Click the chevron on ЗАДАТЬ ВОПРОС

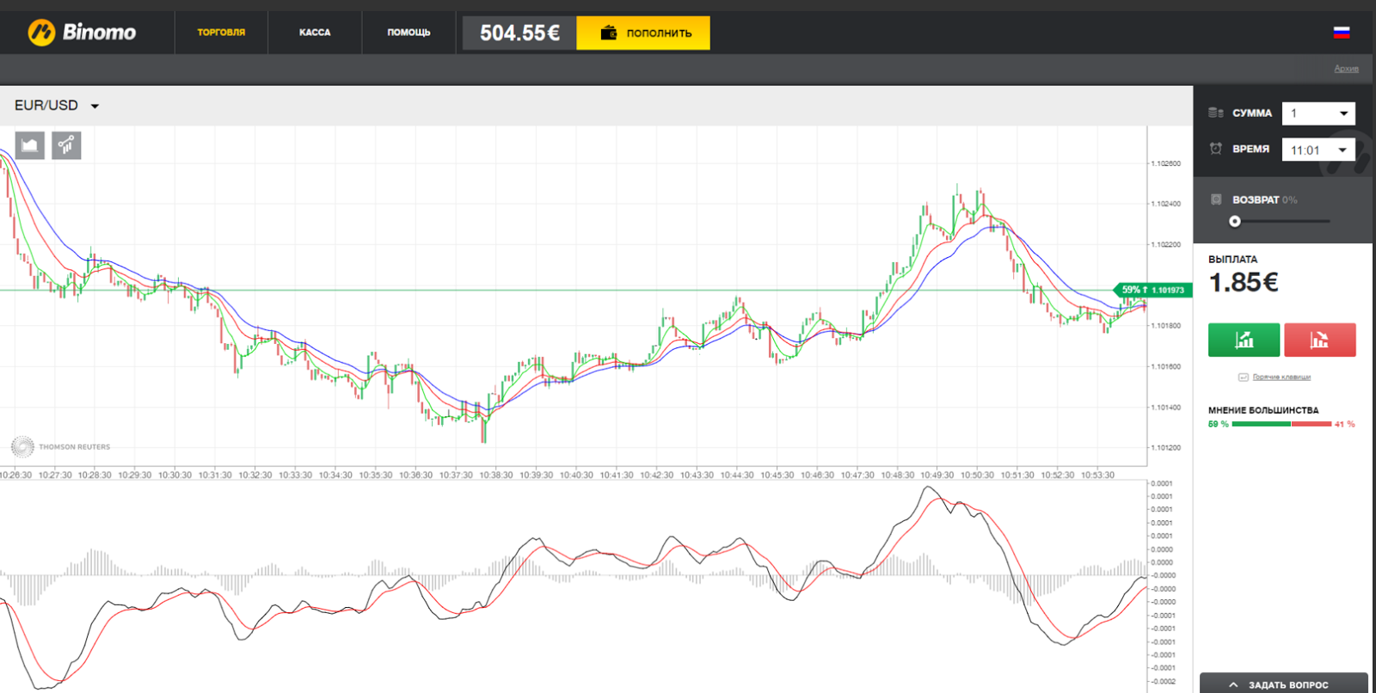click(x=1233, y=684)
